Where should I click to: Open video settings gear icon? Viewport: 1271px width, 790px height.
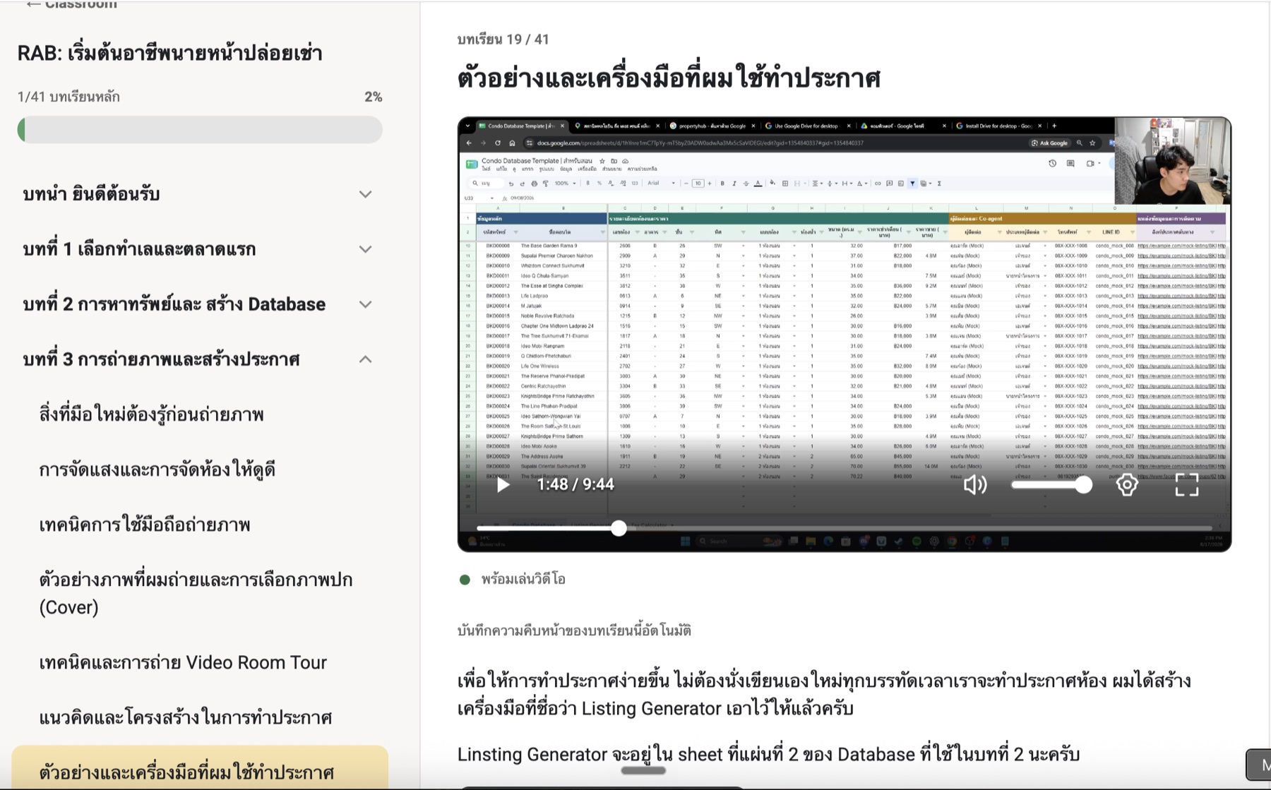pyautogui.click(x=1127, y=484)
